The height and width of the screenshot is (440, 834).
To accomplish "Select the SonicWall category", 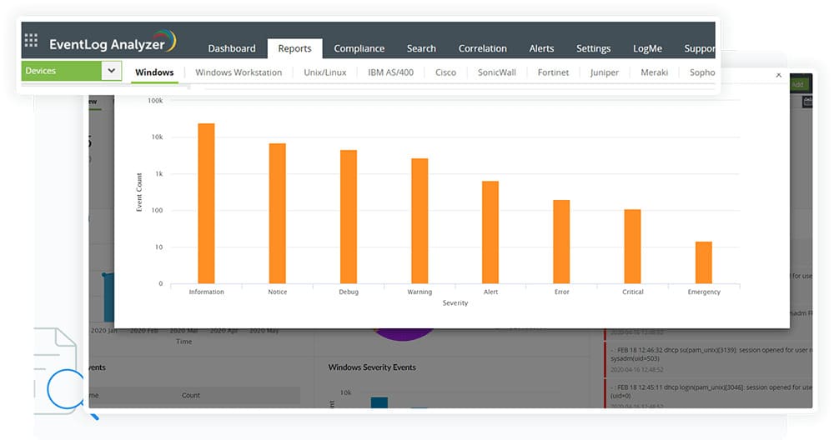I will click(x=497, y=72).
